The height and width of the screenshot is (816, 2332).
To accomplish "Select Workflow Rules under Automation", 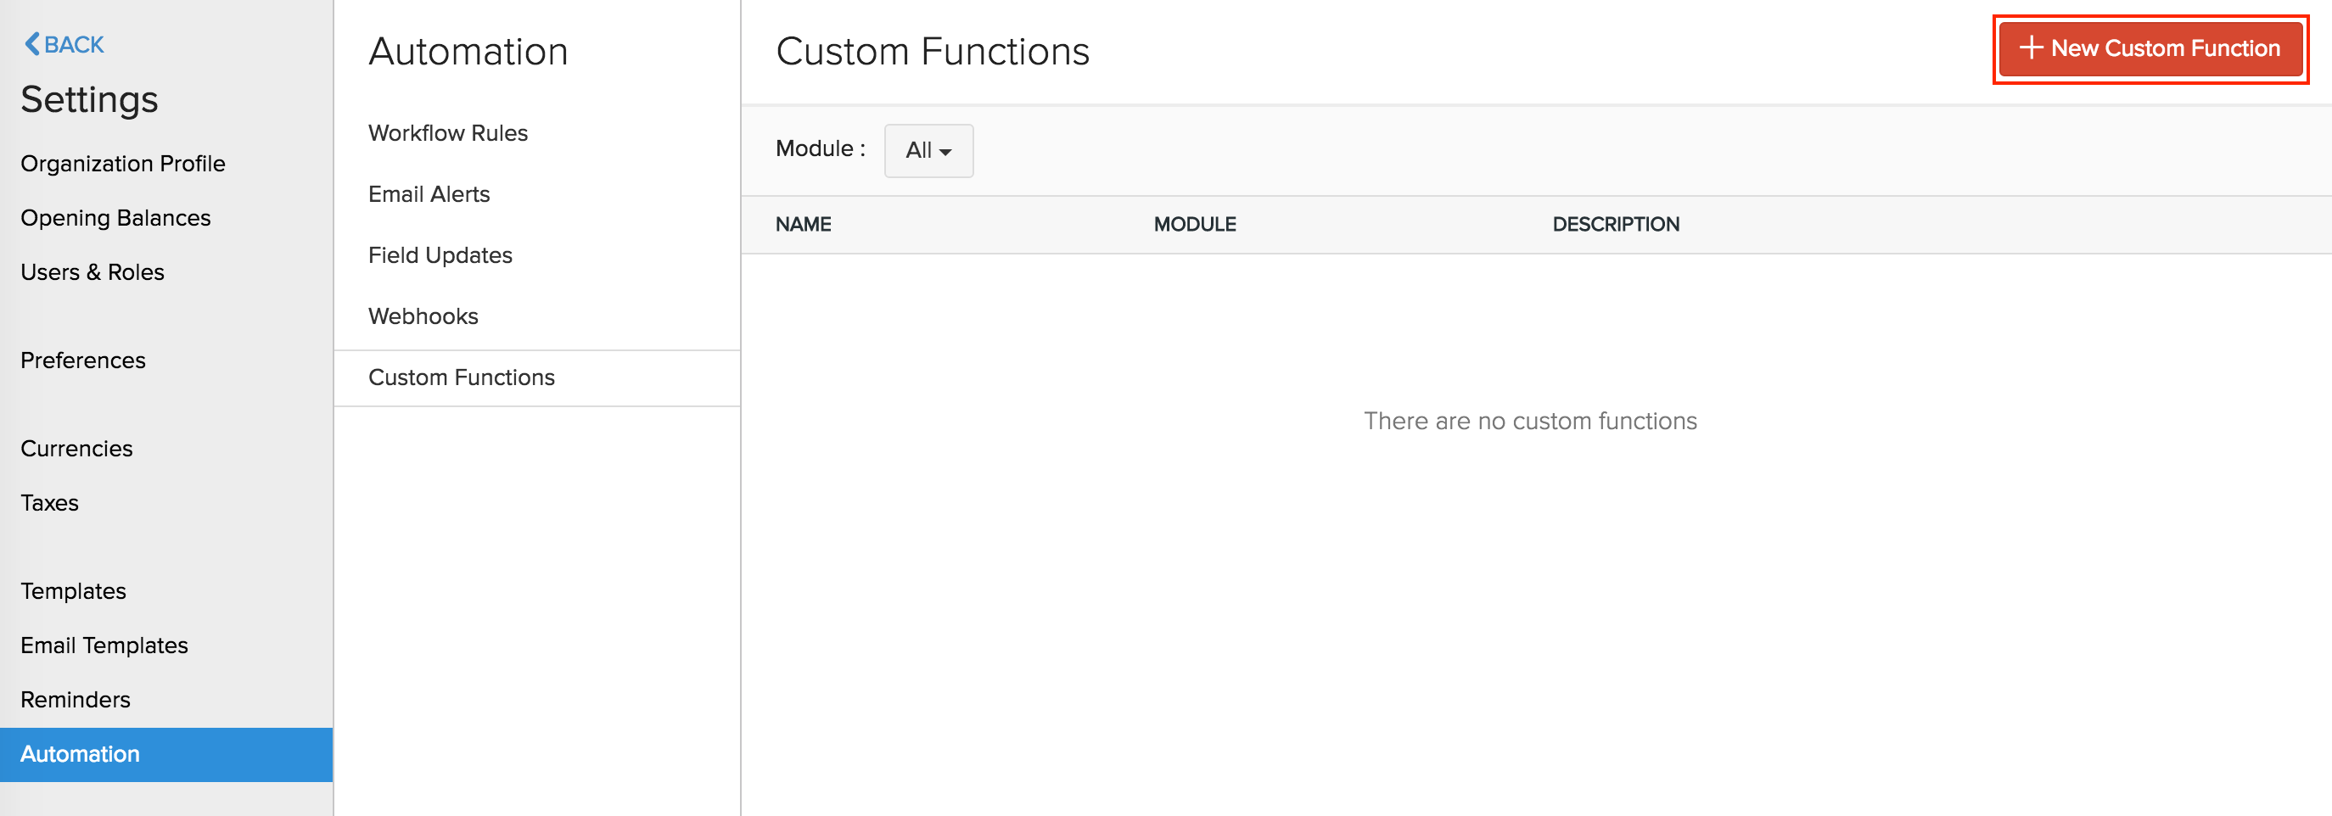I will [x=447, y=132].
